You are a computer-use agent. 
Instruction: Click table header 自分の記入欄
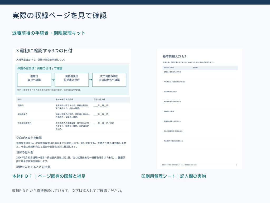pos(99,100)
